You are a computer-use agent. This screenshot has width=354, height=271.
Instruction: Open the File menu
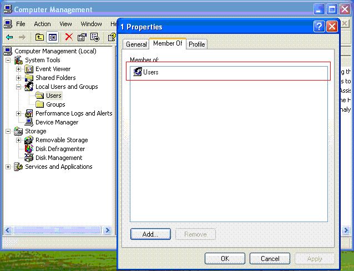click(21, 24)
